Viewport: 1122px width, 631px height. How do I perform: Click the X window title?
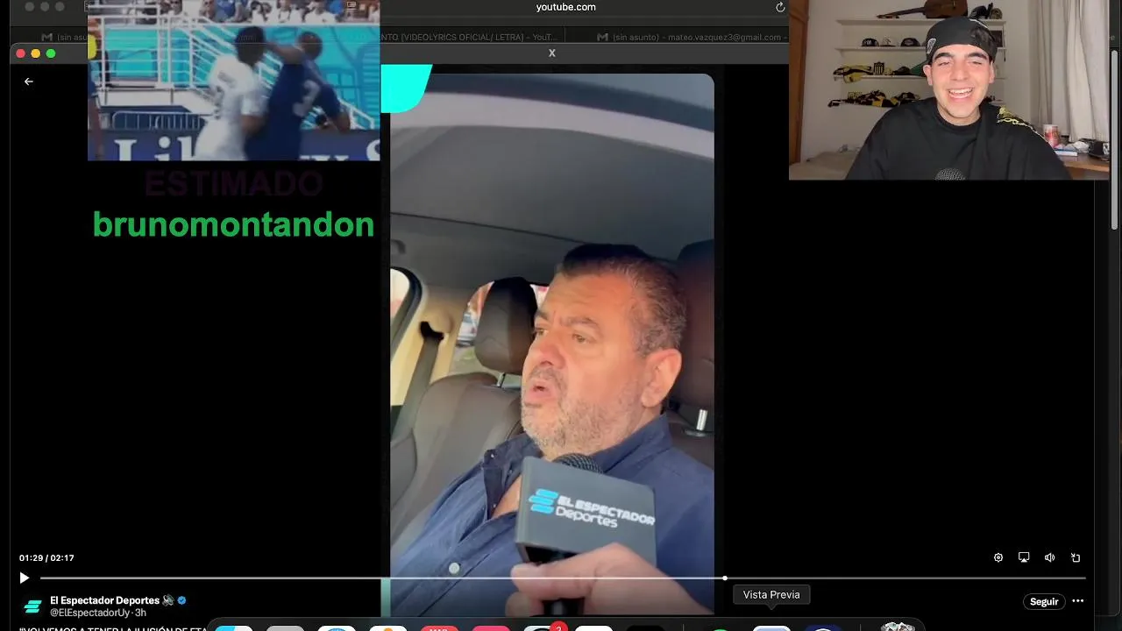pyautogui.click(x=552, y=53)
